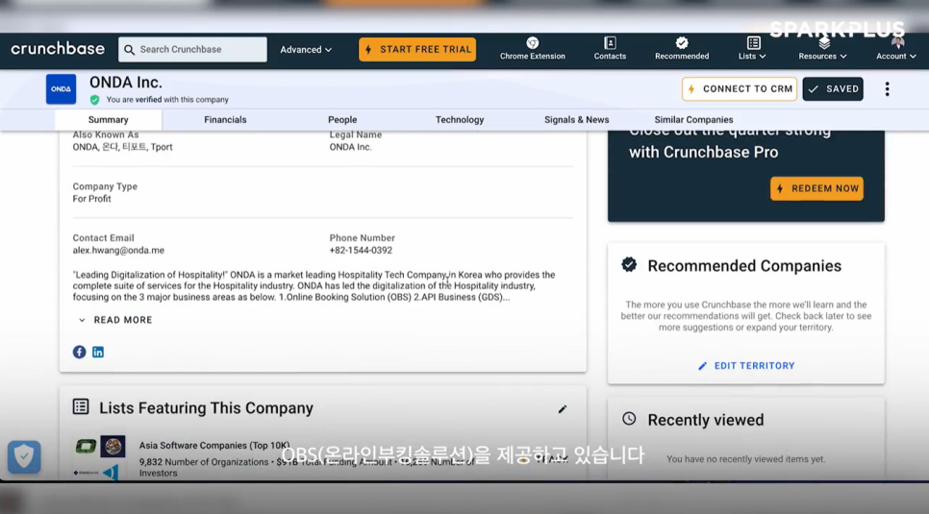This screenshot has height=514, width=929.
Task: Click the Legal Name value ONDA Inc.
Action: 351,147
